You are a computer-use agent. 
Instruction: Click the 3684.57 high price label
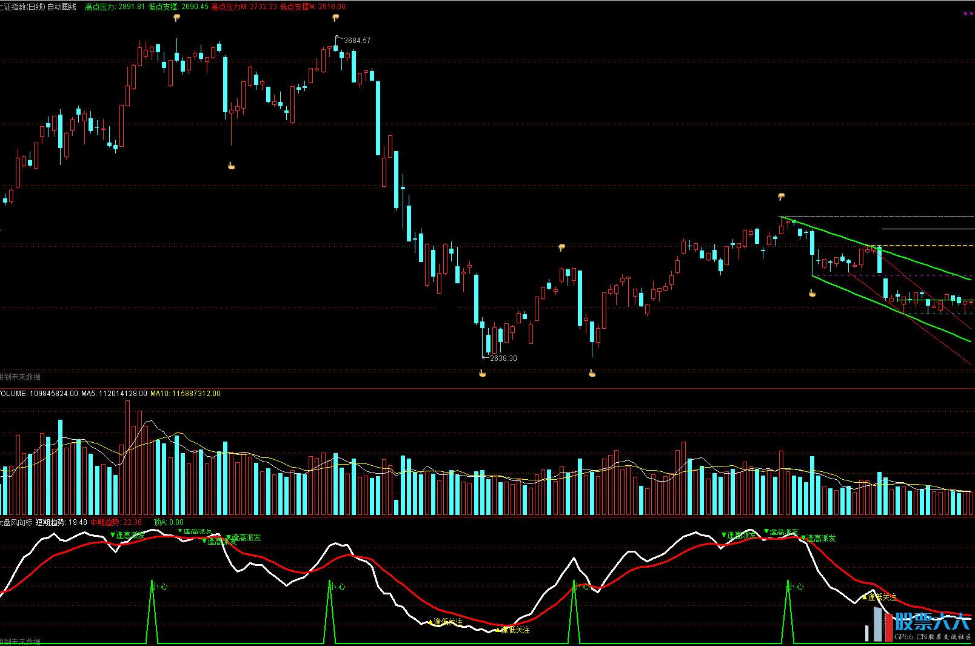click(x=357, y=41)
